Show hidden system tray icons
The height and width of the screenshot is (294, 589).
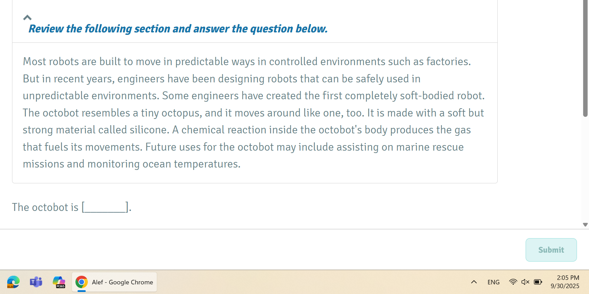pyautogui.click(x=474, y=282)
